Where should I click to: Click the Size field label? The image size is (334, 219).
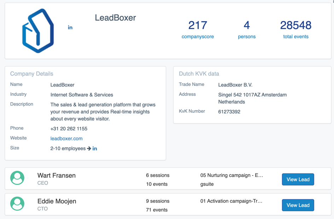click(14, 148)
